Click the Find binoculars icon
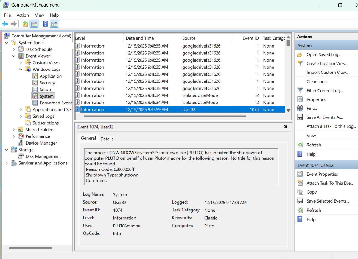This screenshot has width=358, height=259. [300, 108]
